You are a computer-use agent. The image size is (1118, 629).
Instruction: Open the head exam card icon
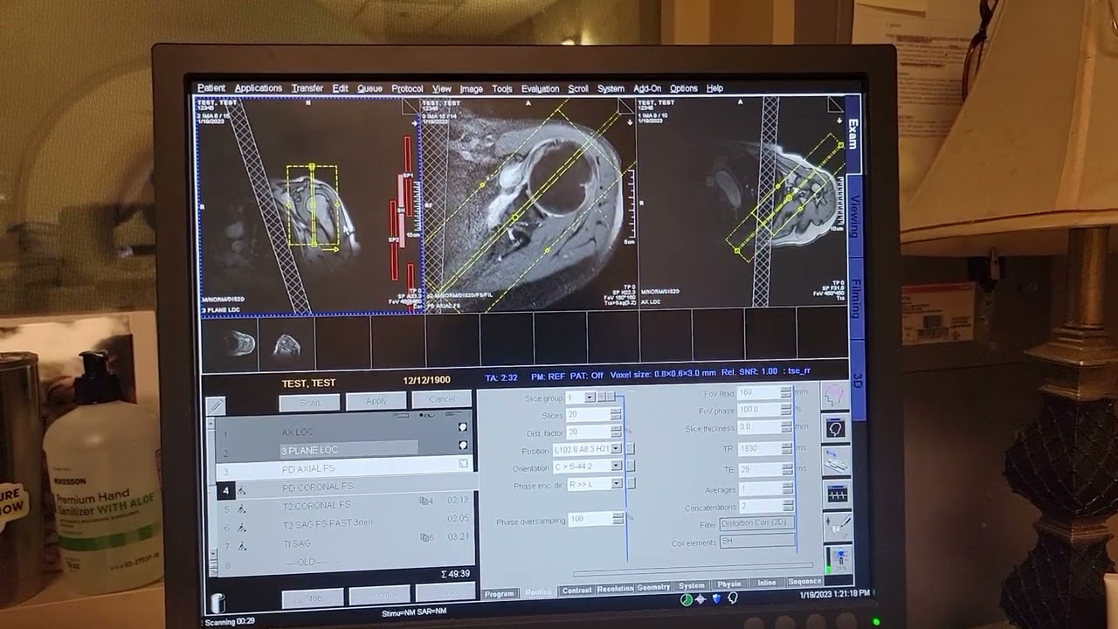(836, 396)
